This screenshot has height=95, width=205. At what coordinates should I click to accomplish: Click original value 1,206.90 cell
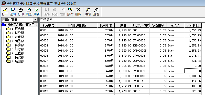coord(123,66)
